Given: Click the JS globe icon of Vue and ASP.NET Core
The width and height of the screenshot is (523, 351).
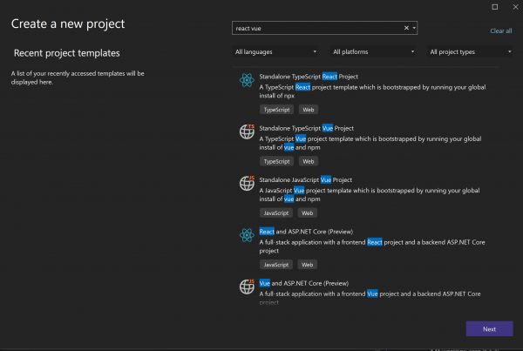Looking at the screenshot, I should click(247, 287).
